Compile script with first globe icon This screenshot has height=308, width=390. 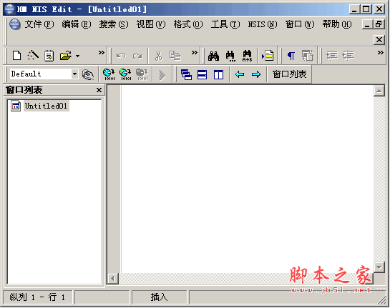tap(109, 74)
